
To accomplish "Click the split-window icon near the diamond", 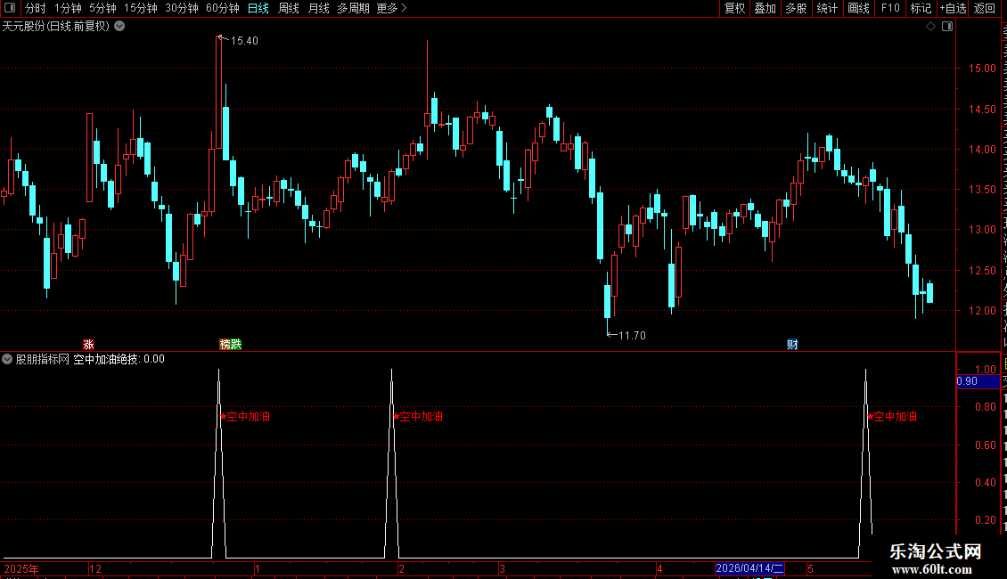I will point(947,27).
